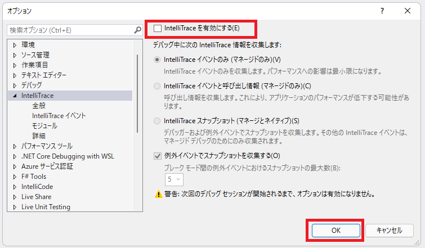Select .NET Core Debugging with WSL label
Screen dimensions: 425x248
pos(68,156)
